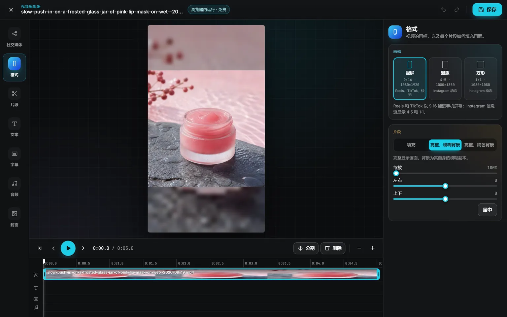Close the video editor with X
The width and height of the screenshot is (507, 317).
(11, 10)
